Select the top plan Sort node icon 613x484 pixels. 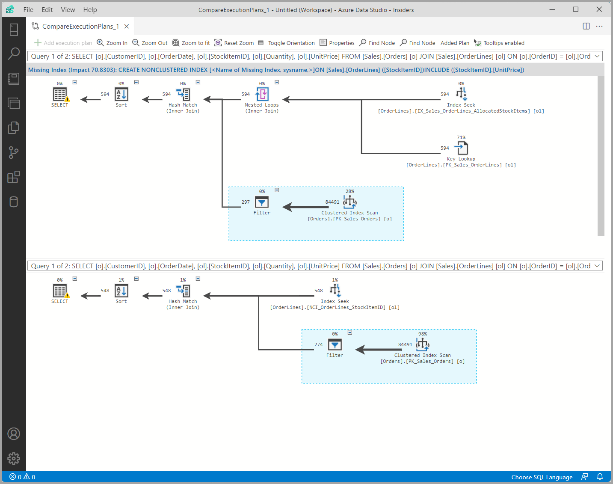pos(121,94)
